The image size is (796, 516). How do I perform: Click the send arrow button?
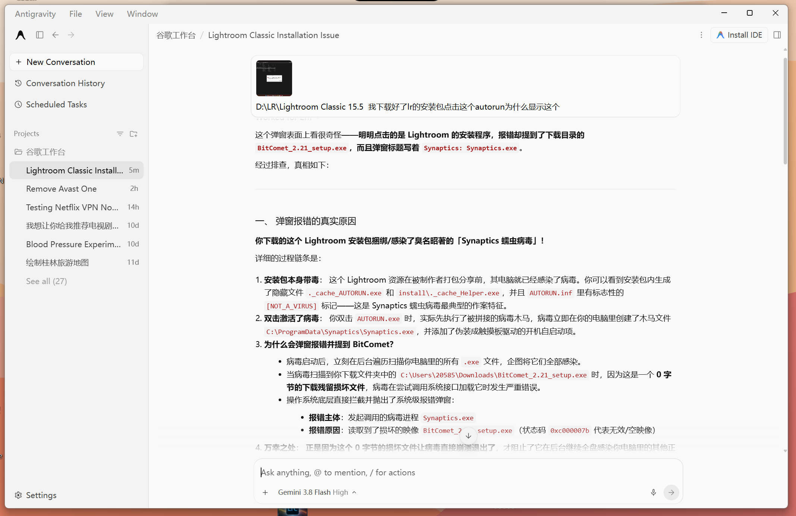[x=671, y=493]
